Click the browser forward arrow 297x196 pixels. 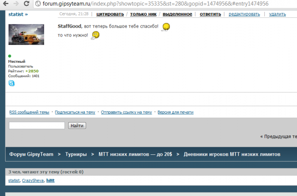point(16,3)
